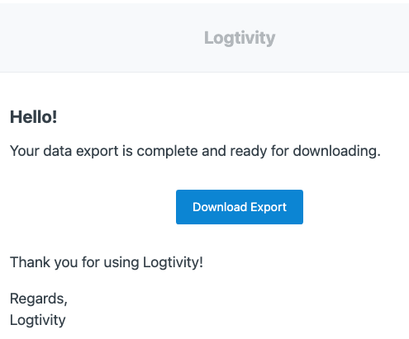Click the divider line below the header

point(204,72)
